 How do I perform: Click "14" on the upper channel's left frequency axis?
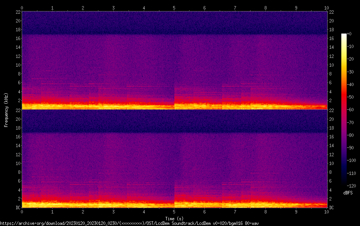[17, 47]
